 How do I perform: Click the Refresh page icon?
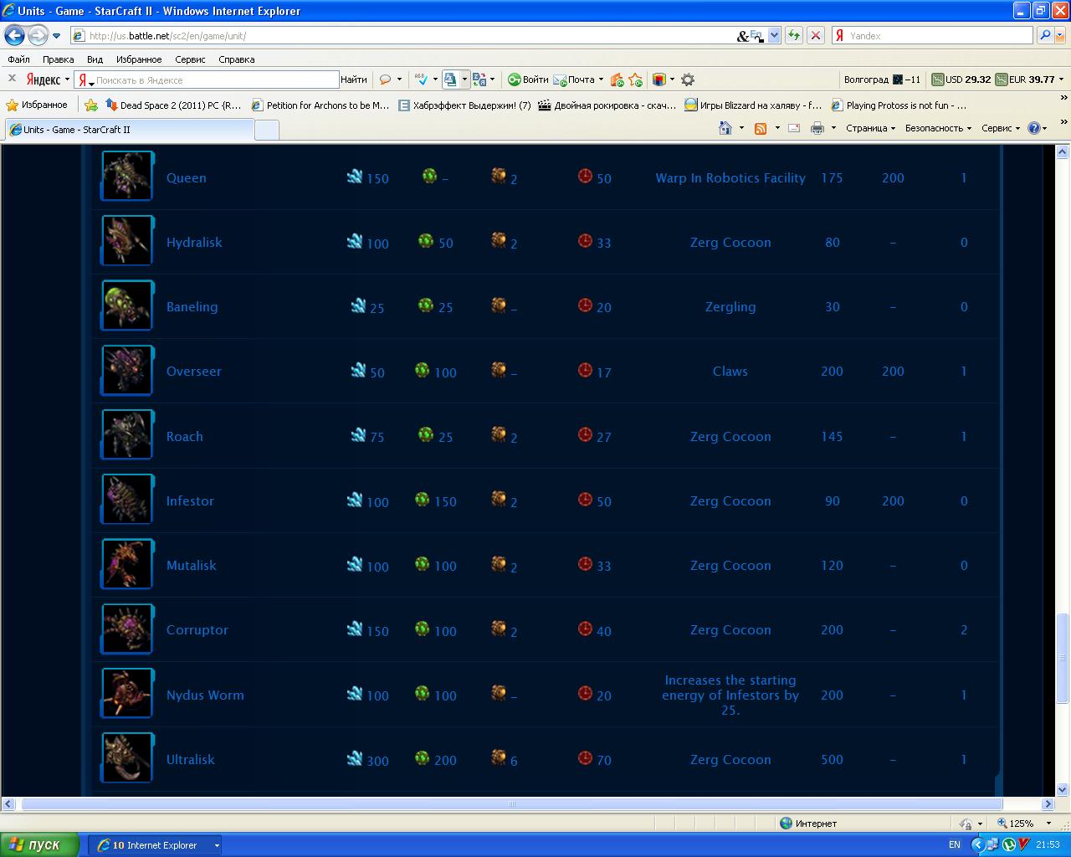pos(793,35)
